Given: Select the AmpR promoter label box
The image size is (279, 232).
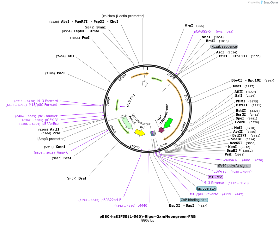Looking at the screenshot, I should point(51,139).
